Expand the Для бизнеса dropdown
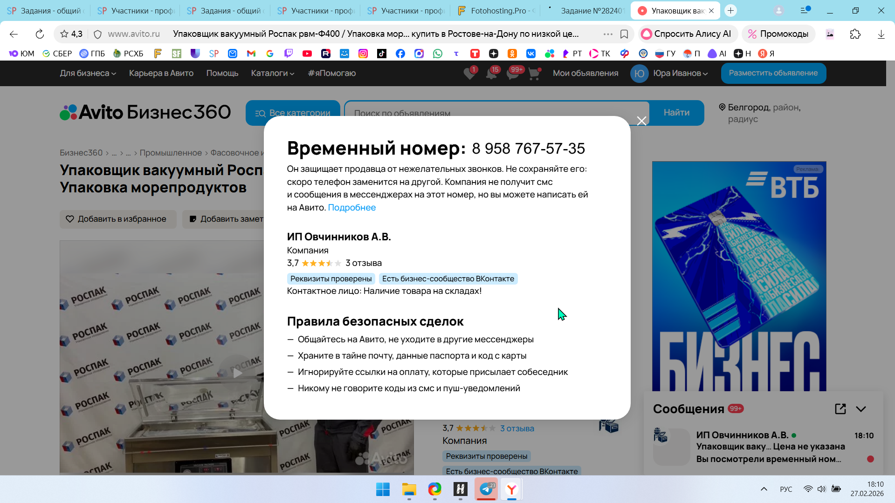This screenshot has height=503, width=895. click(88, 73)
